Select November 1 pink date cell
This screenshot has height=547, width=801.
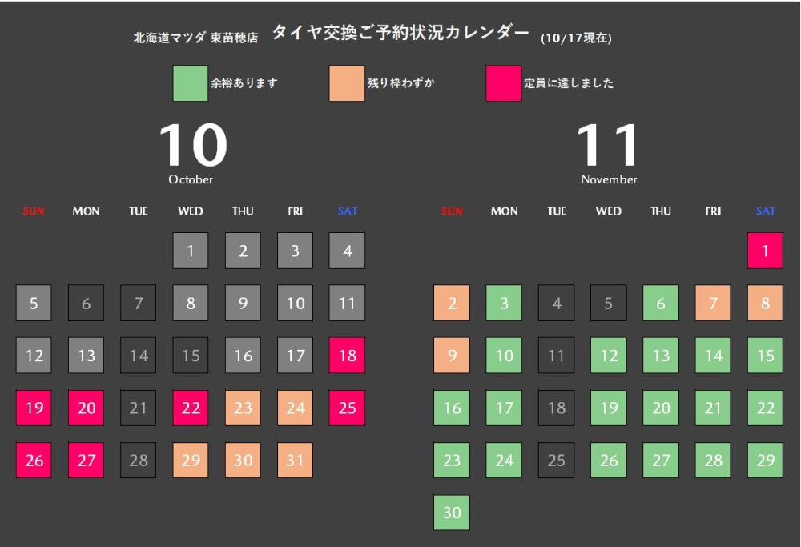pos(765,251)
